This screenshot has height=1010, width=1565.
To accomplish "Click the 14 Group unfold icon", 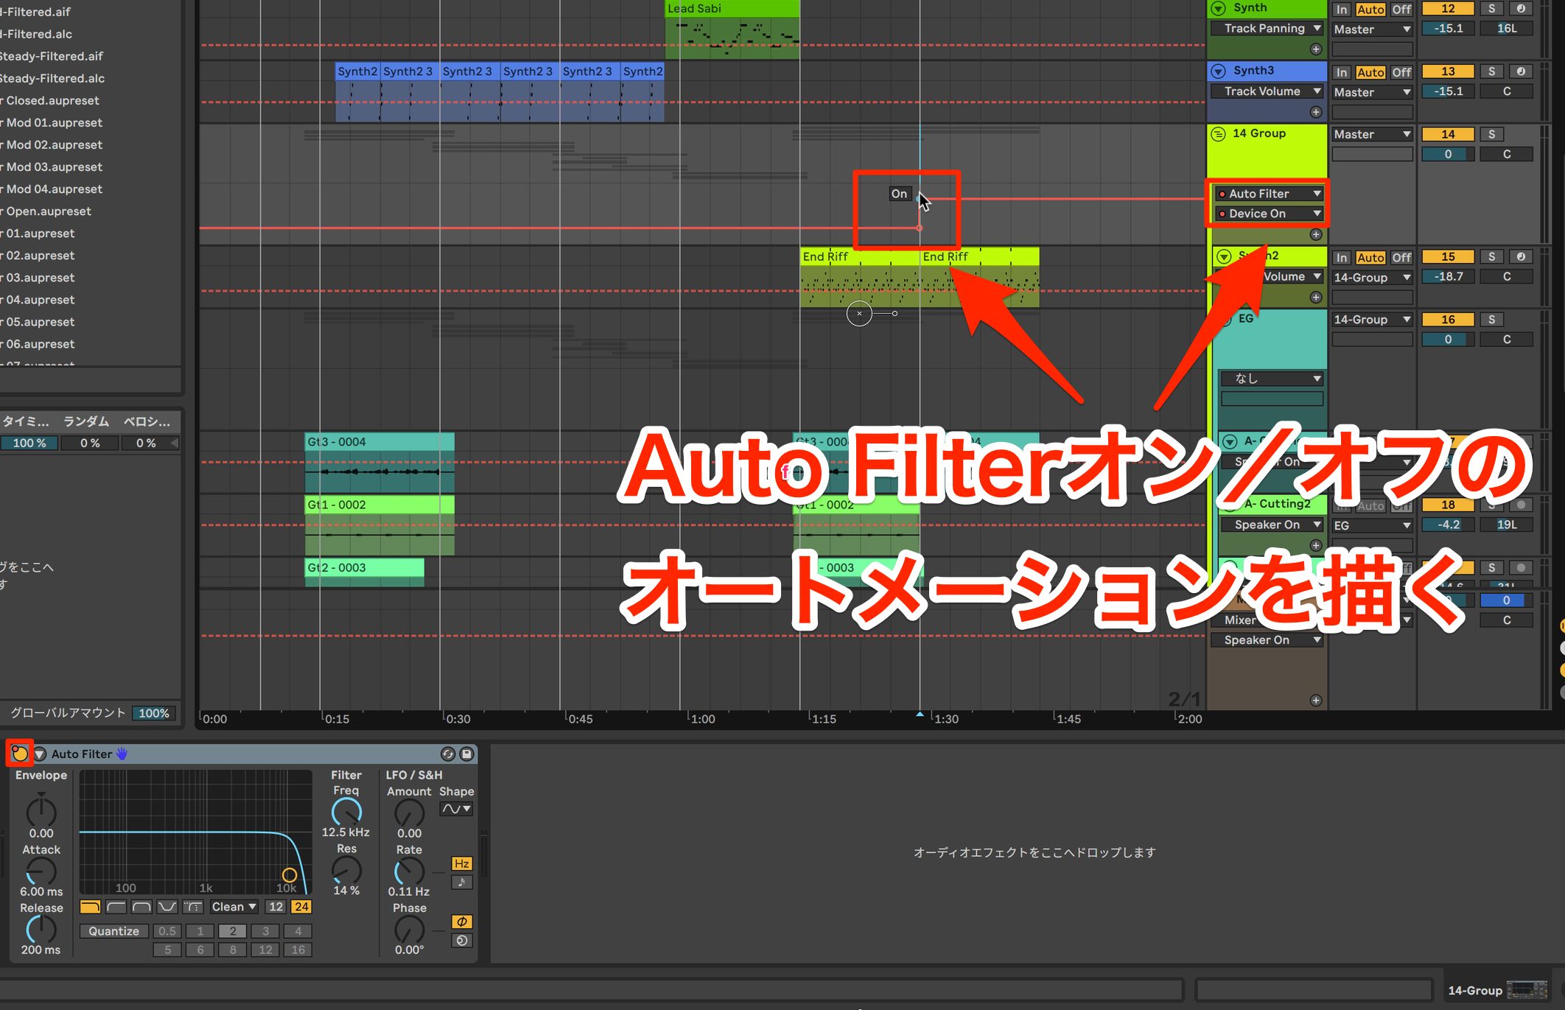I will [x=1219, y=133].
